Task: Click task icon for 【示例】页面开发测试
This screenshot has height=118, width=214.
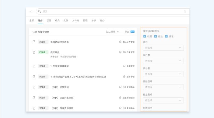Action: tap(34, 98)
